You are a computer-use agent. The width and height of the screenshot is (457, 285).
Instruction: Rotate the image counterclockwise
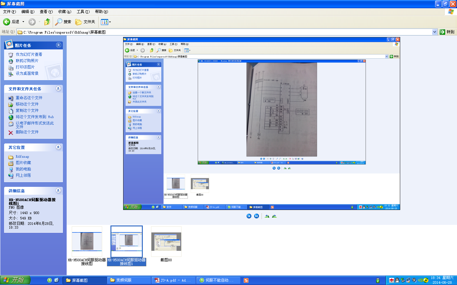coord(274,216)
